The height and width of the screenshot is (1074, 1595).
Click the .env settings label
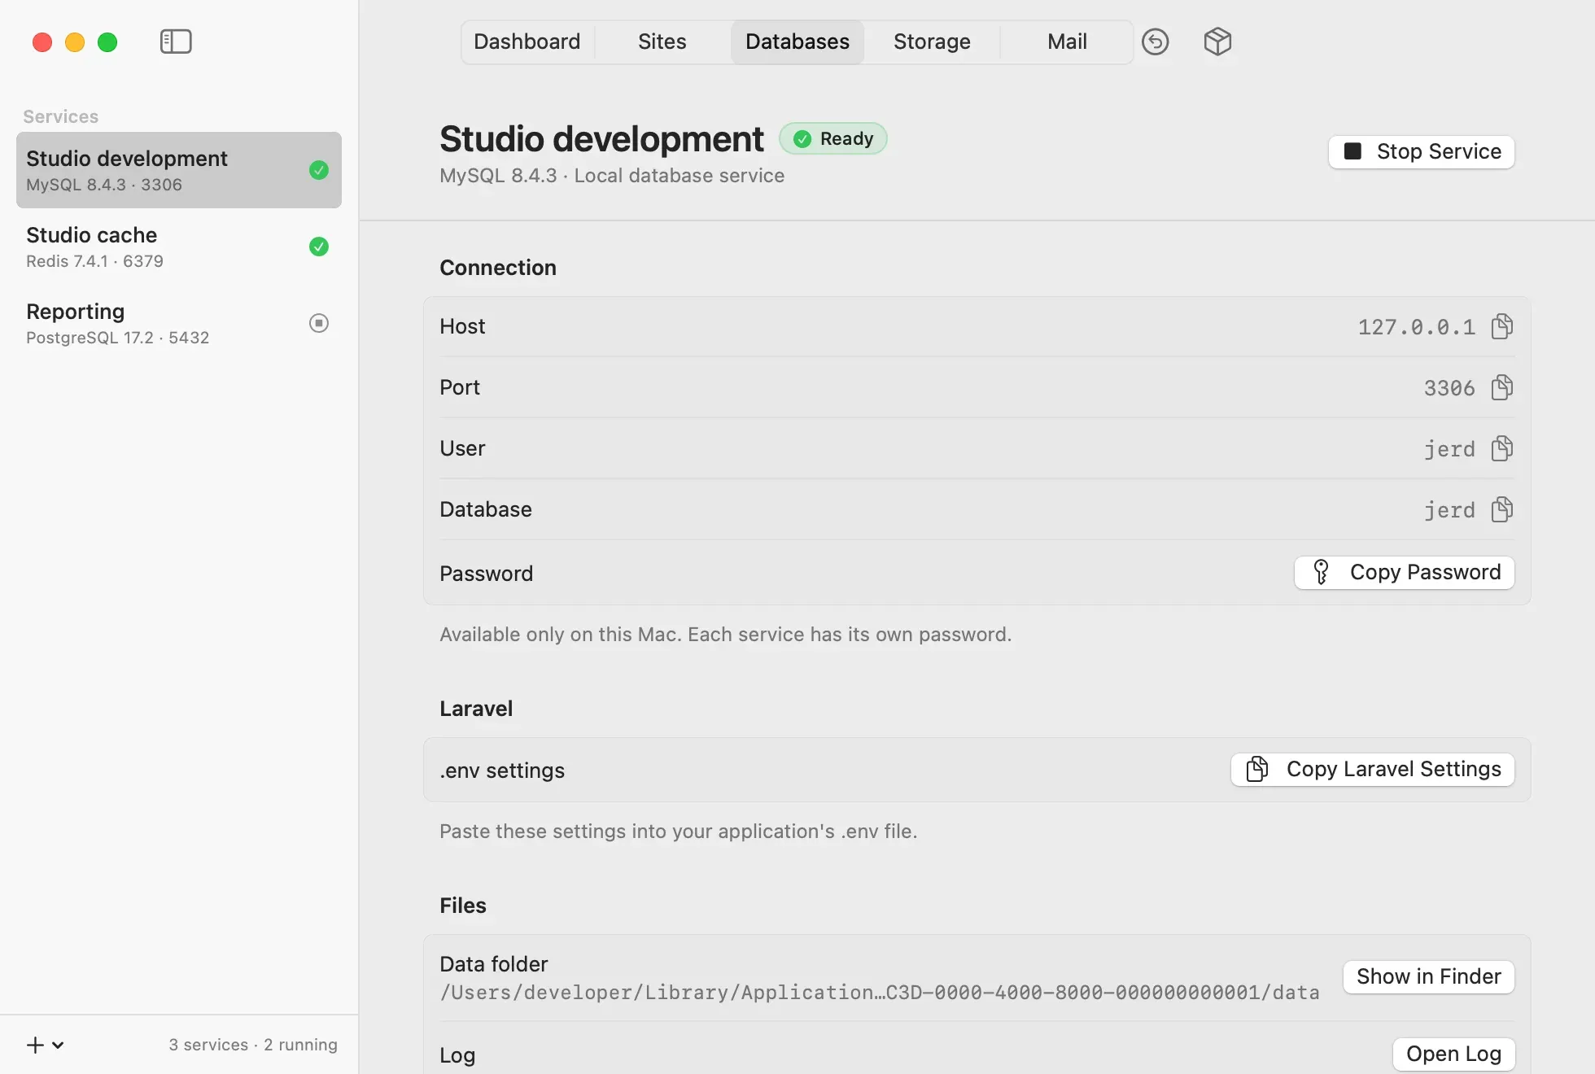[x=502, y=771]
